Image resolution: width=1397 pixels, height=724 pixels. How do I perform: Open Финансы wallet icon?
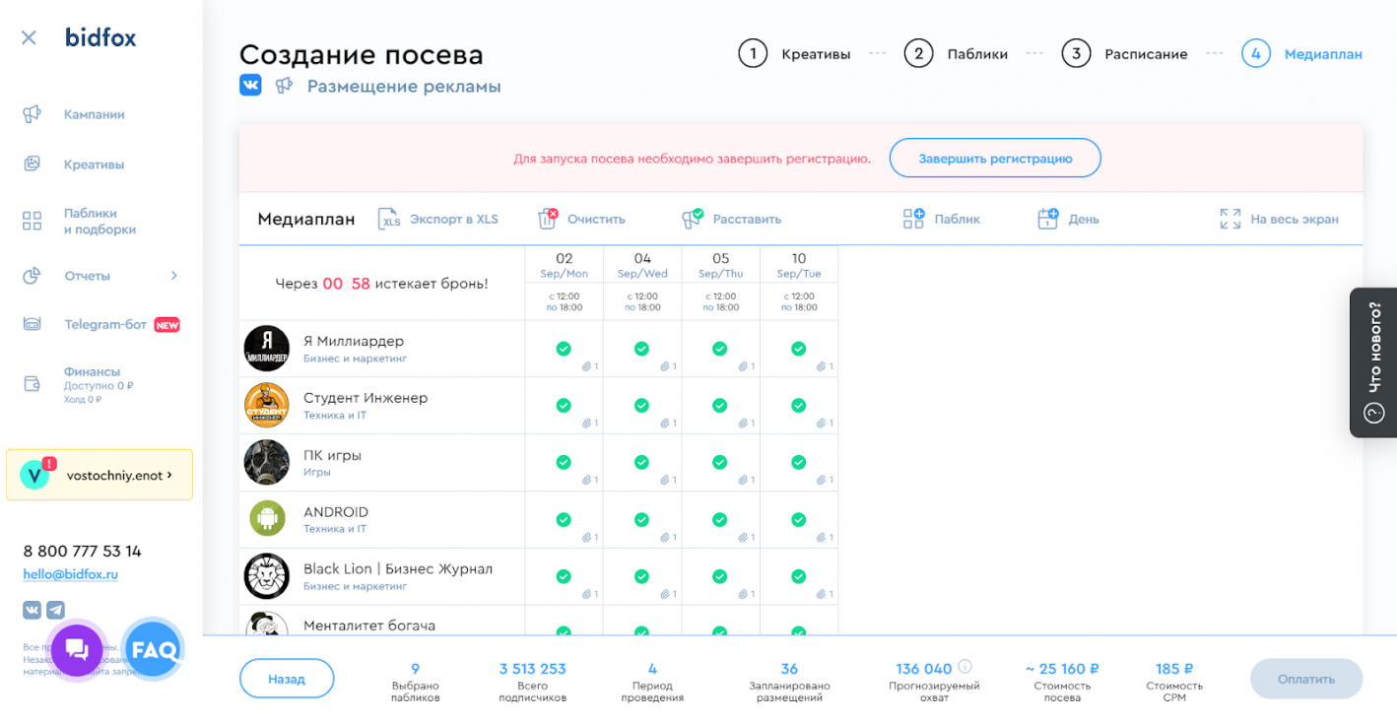click(32, 383)
